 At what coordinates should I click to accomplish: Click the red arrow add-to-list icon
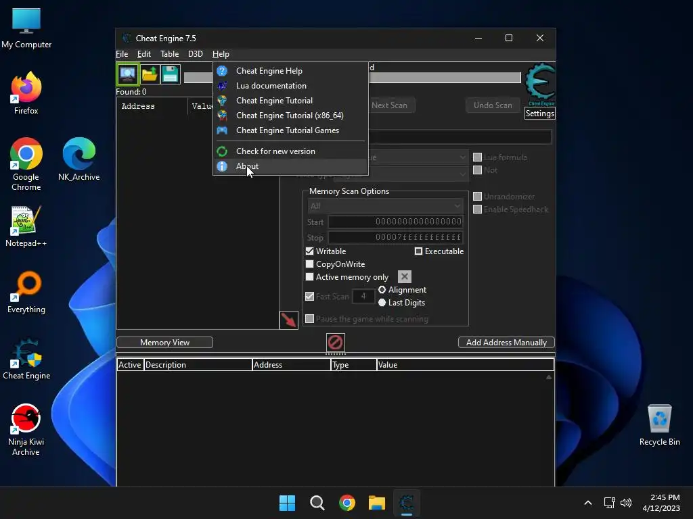288,320
